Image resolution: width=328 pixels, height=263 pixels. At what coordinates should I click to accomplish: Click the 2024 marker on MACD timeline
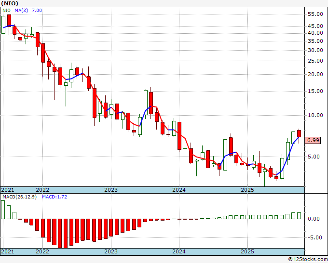179,251
